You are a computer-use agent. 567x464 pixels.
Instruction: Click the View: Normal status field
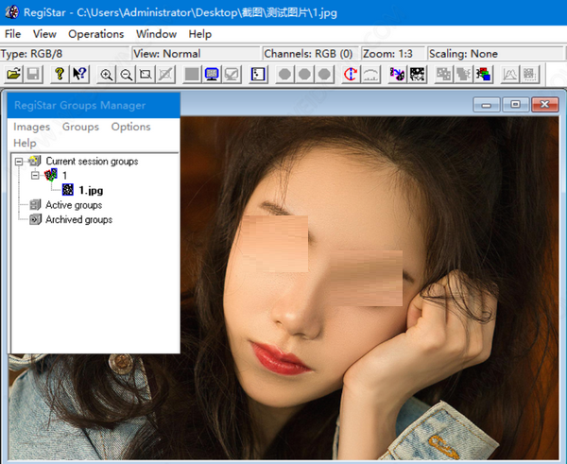tap(196, 54)
